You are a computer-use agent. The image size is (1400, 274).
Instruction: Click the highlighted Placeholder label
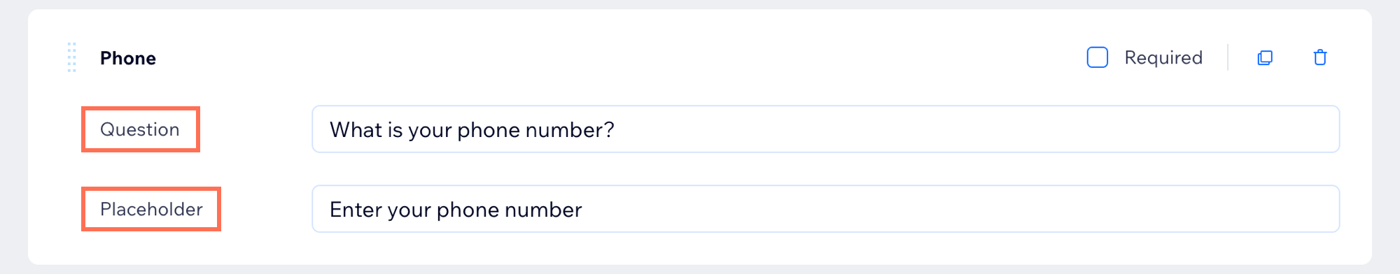[x=151, y=209]
